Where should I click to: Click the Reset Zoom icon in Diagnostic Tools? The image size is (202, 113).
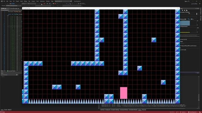[187, 10]
